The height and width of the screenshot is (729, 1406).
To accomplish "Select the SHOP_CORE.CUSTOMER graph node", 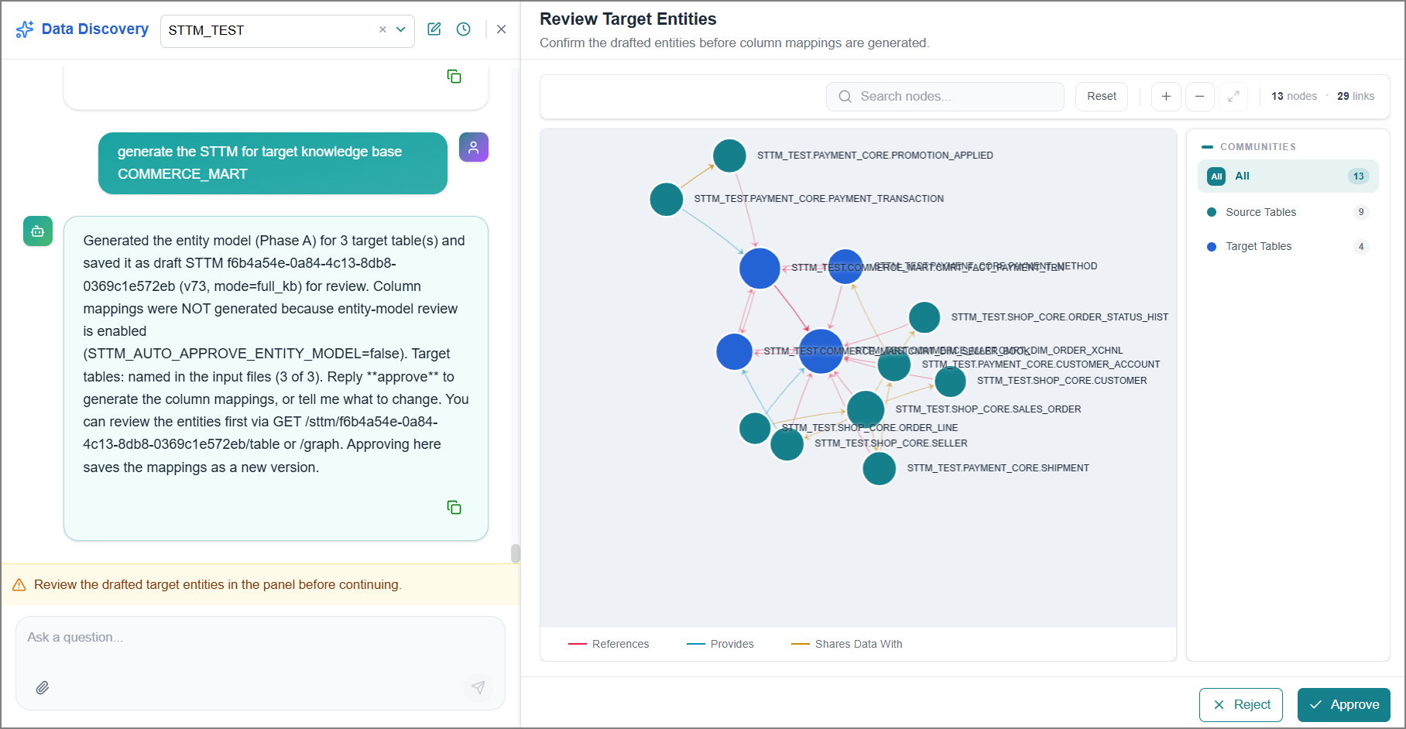I will click(x=951, y=381).
